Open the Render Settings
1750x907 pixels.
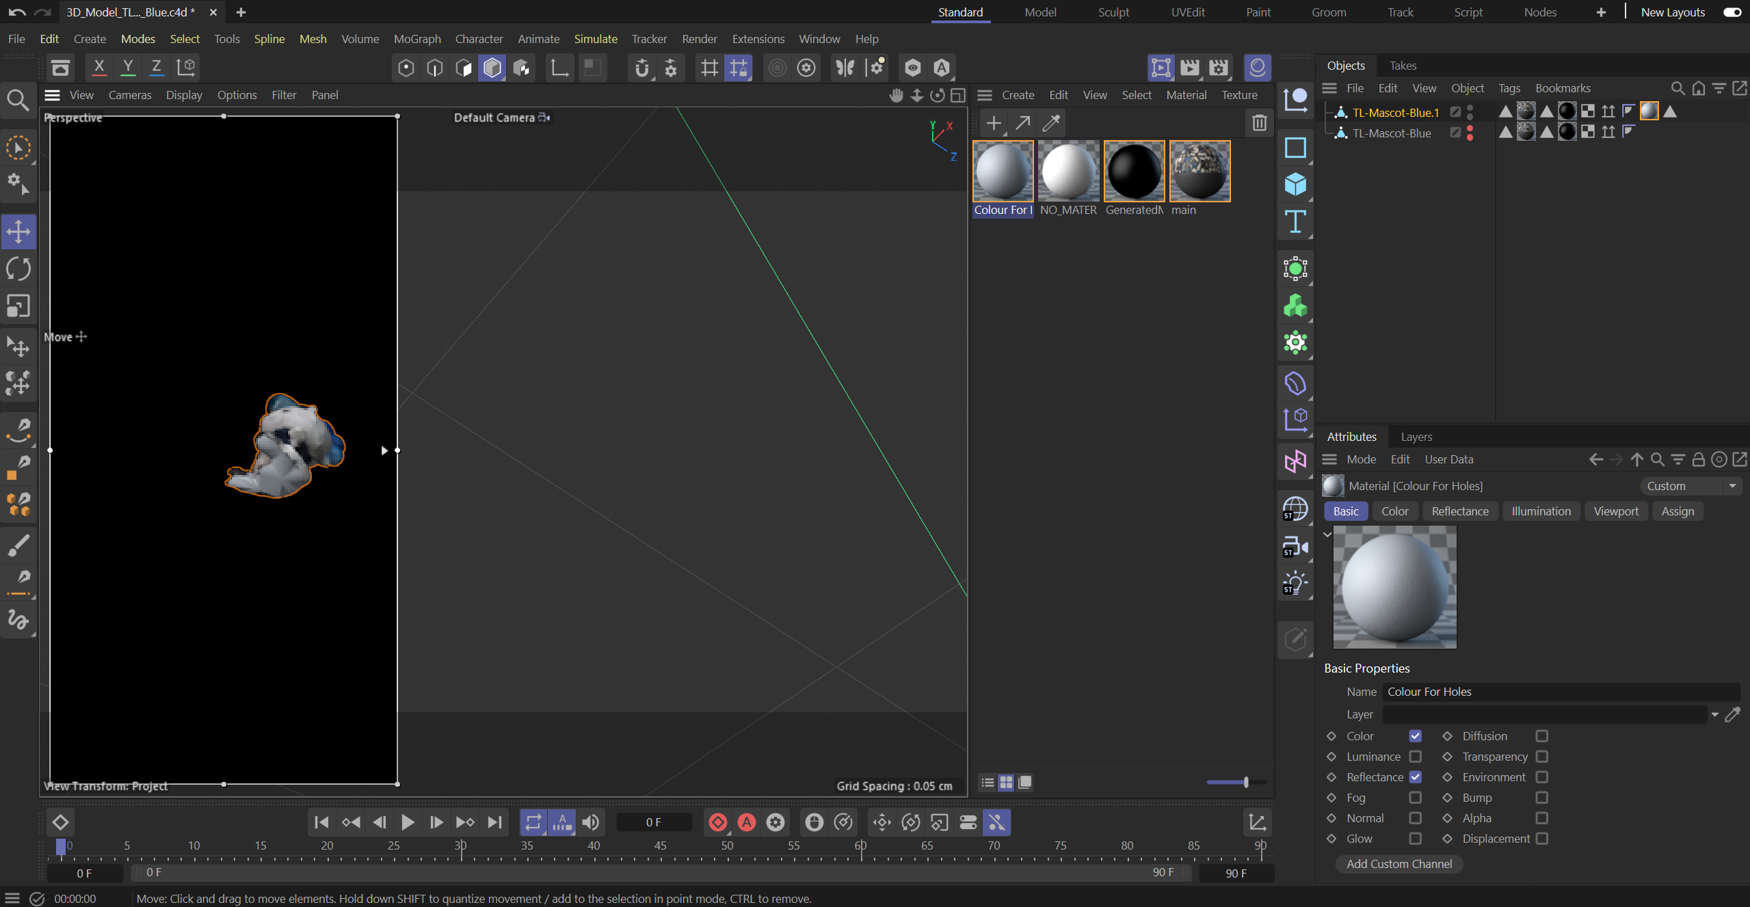click(1219, 68)
